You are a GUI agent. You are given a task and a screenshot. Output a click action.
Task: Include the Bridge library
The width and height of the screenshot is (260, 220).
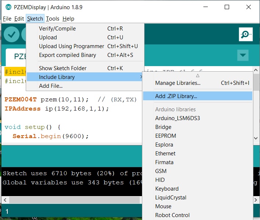pyautogui.click(x=197, y=127)
